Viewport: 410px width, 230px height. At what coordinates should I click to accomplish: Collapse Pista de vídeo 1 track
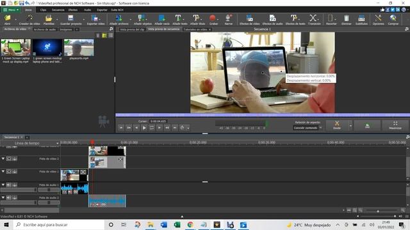point(3,171)
